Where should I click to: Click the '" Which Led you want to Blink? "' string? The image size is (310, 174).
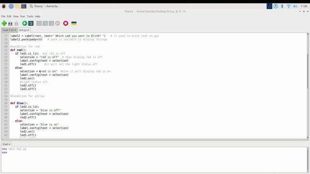79,36
